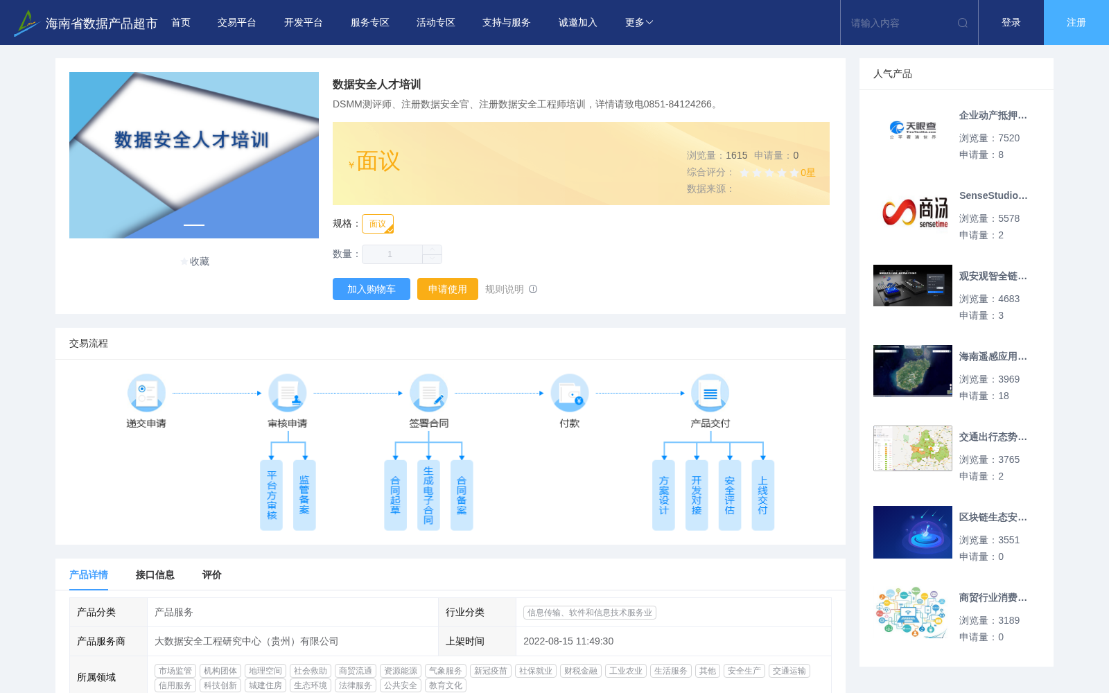Click the 信息传输、软件和信息技术服务业 tag

tap(590, 613)
